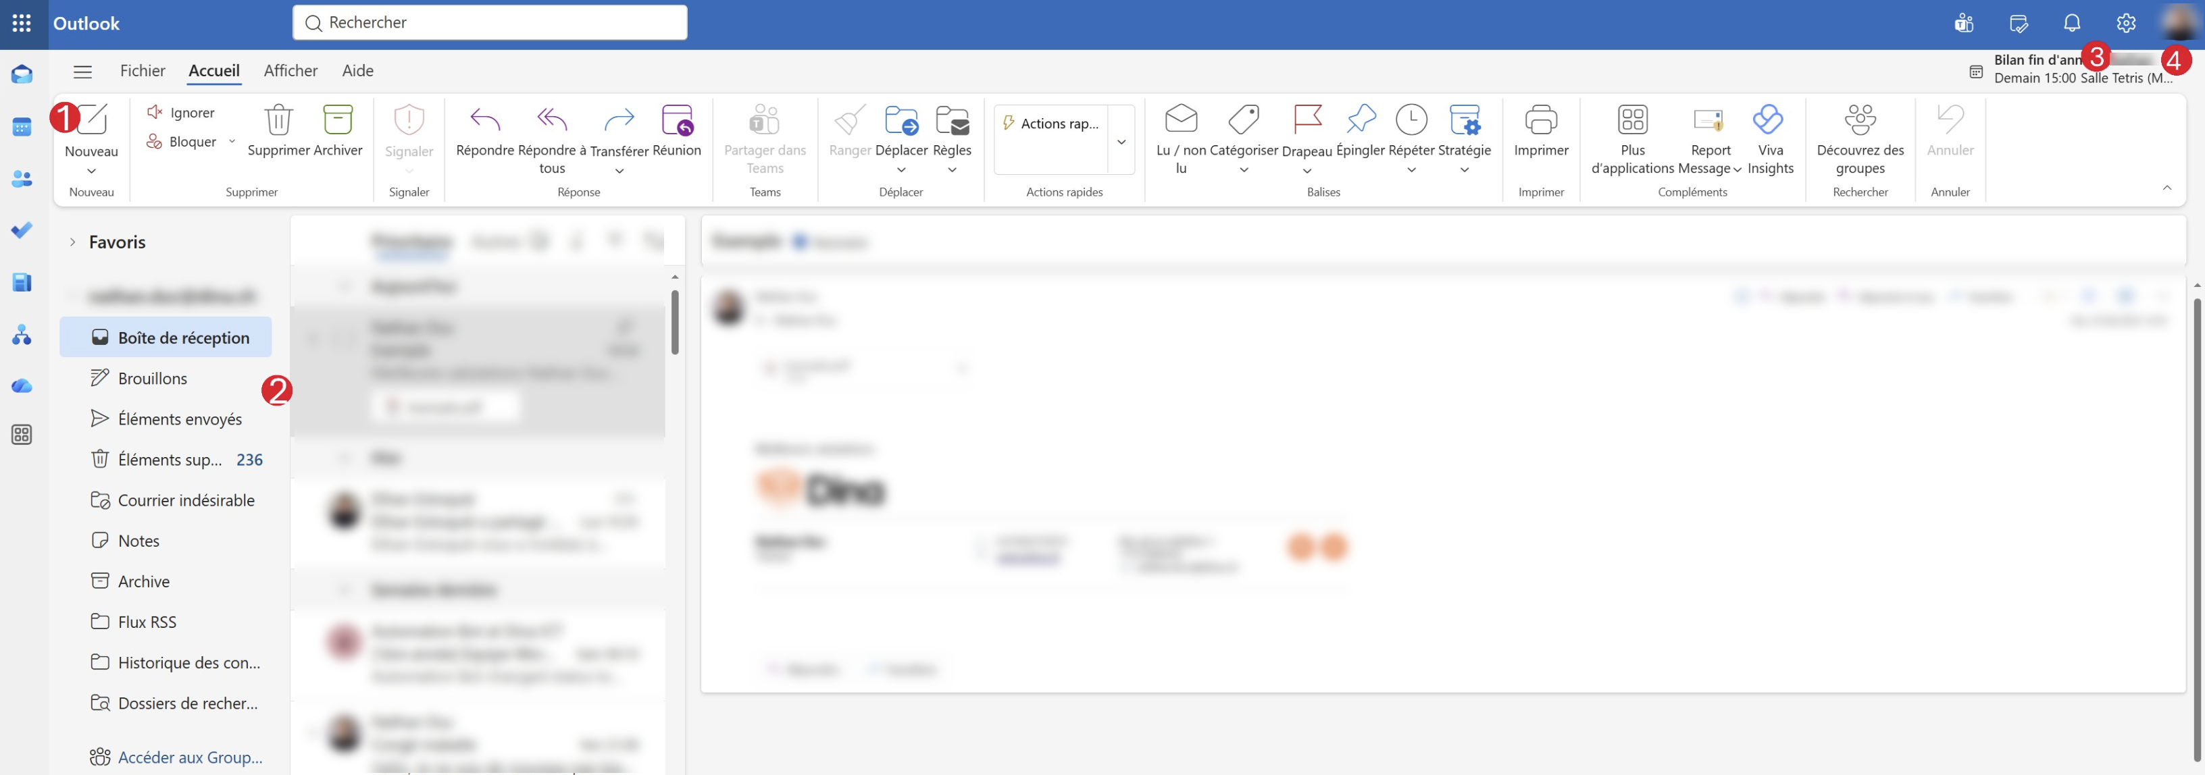
Task: Open the To Do checkmark app in sidebar
Action: click(x=22, y=230)
